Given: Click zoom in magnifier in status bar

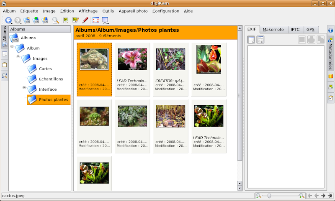Looking at the screenshot, I should click(301, 196).
